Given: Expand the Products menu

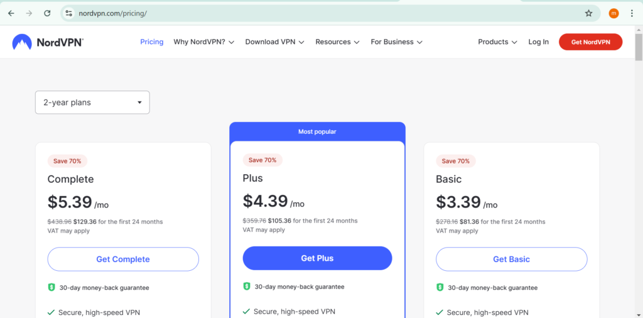Looking at the screenshot, I should 497,42.
